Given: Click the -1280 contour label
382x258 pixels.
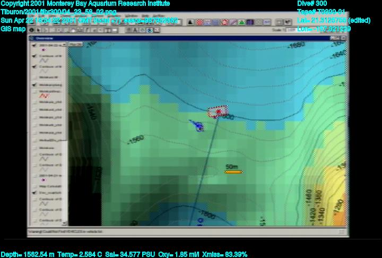Looking at the screenshot, I should tap(340, 207).
